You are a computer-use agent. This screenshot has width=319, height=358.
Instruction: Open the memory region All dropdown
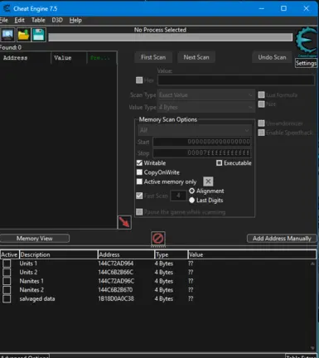tap(195, 130)
